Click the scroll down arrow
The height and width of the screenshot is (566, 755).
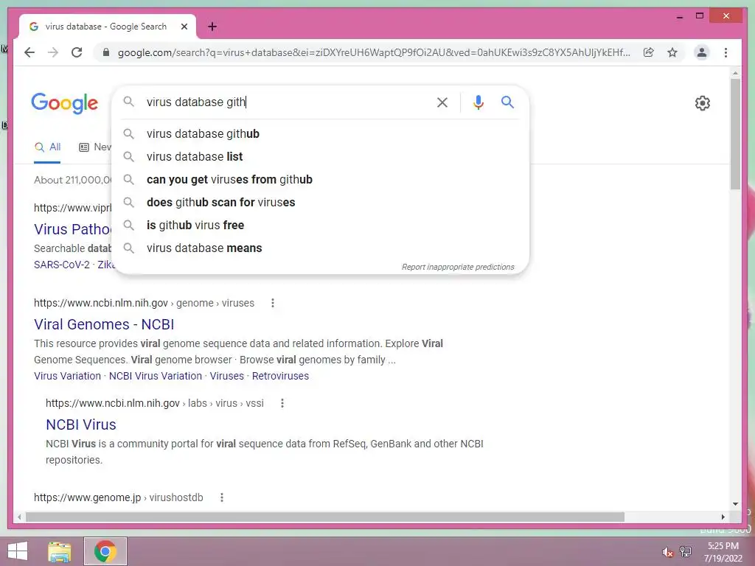(735, 504)
